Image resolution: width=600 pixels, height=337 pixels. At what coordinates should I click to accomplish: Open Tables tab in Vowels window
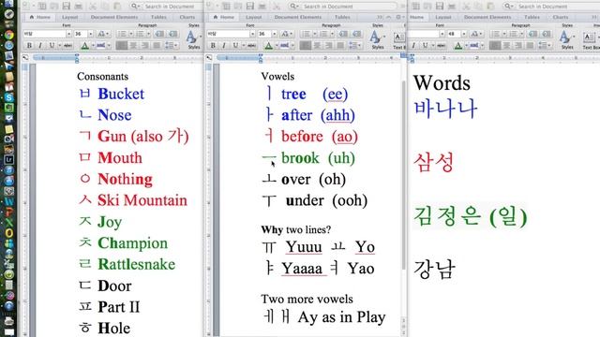(342, 17)
